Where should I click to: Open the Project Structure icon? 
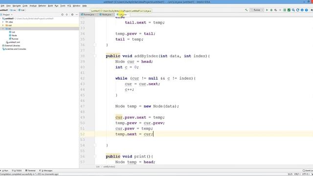285,10
